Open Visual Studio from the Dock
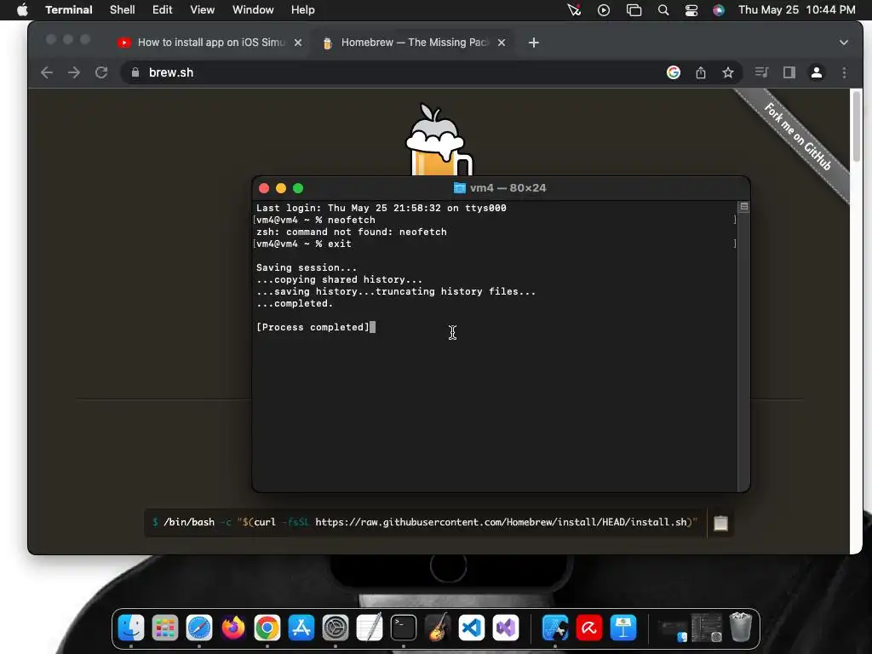 tap(506, 628)
